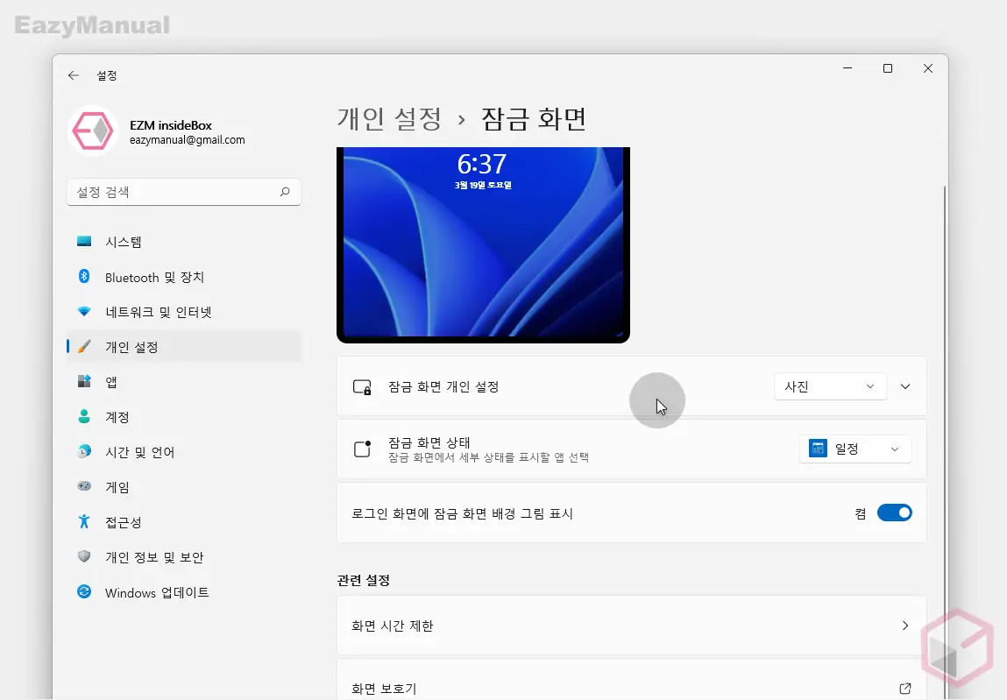1007x700 pixels.
Task: Click the calendar icon inside the 일정 selector
Action: click(x=817, y=448)
